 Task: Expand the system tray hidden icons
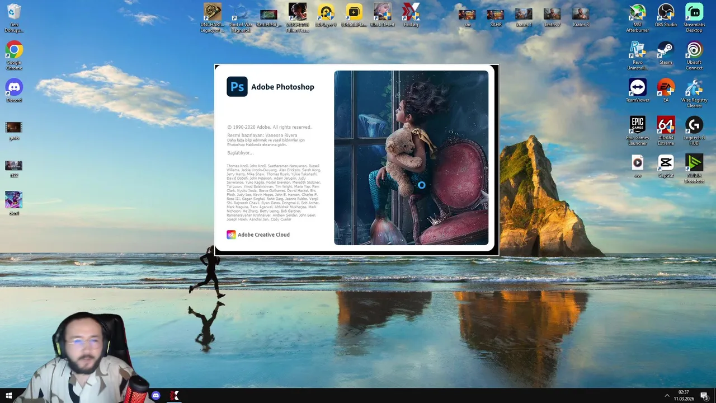[x=667, y=396]
